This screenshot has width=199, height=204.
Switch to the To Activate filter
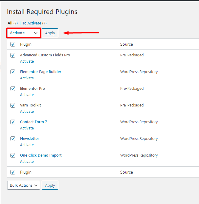(x=32, y=23)
